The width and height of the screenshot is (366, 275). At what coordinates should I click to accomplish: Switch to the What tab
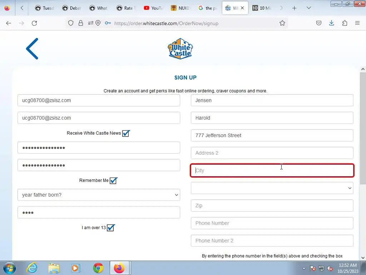point(99,8)
